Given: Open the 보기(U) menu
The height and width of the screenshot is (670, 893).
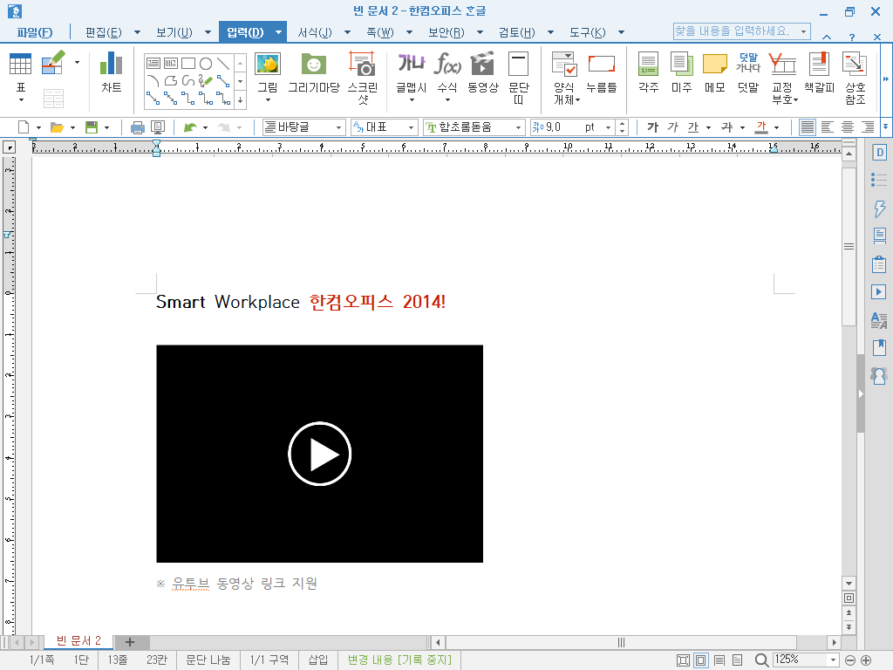Looking at the screenshot, I should [174, 32].
